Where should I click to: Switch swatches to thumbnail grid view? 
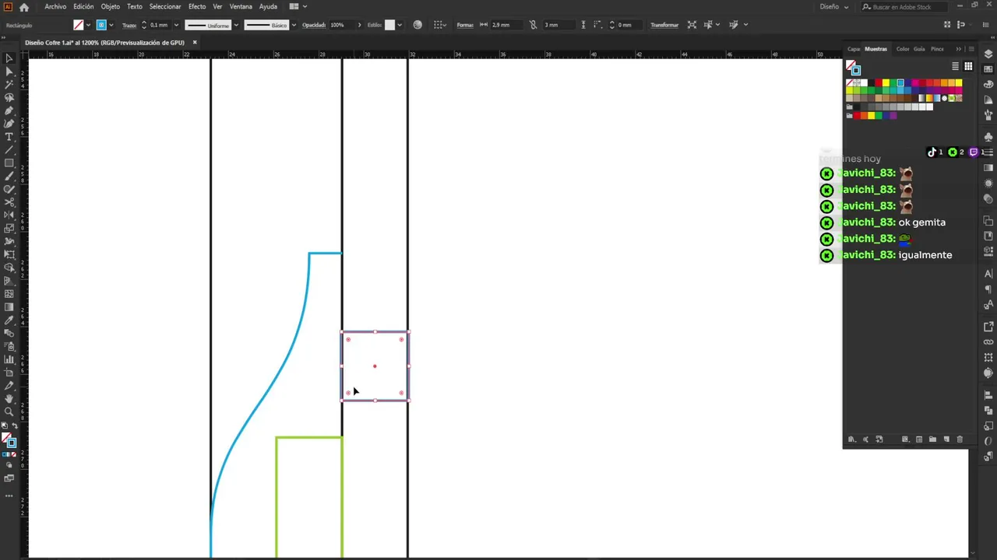pos(968,66)
